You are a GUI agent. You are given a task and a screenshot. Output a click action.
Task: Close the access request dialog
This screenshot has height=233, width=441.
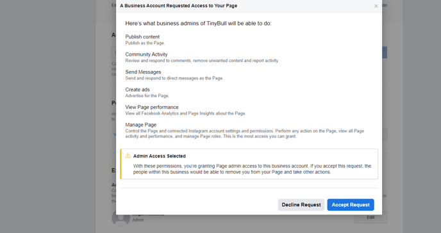pos(376,6)
